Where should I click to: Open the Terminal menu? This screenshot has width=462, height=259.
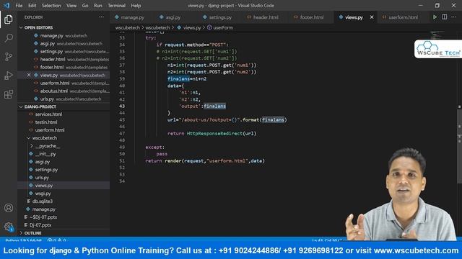[116, 6]
